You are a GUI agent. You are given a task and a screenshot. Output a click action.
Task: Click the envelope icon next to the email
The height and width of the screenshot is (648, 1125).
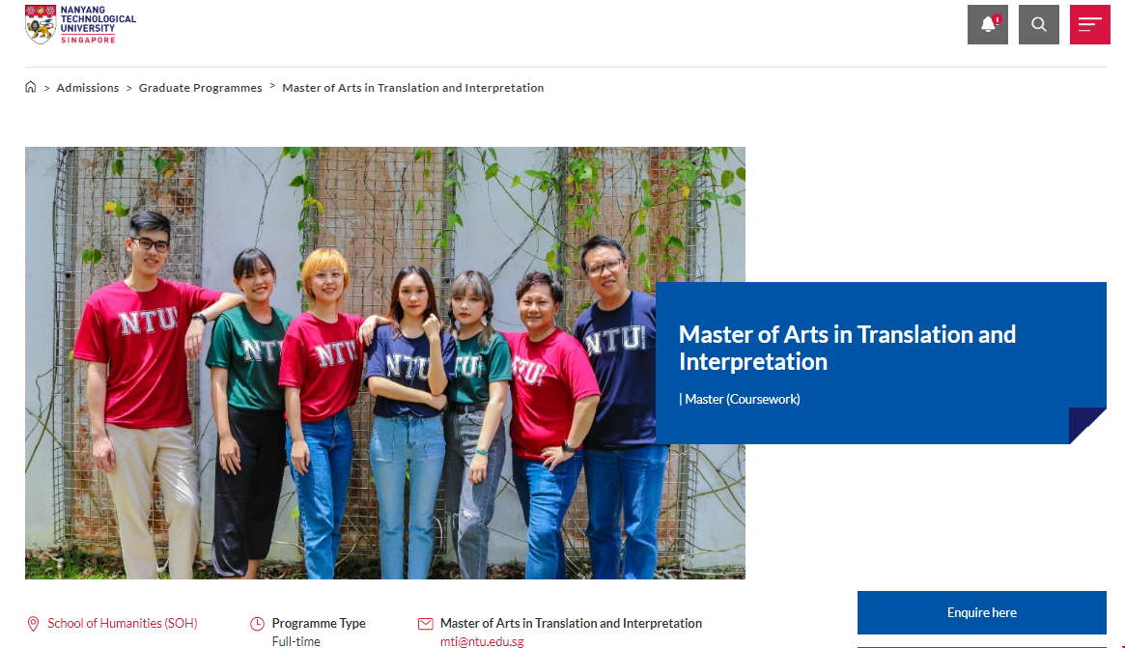425,623
